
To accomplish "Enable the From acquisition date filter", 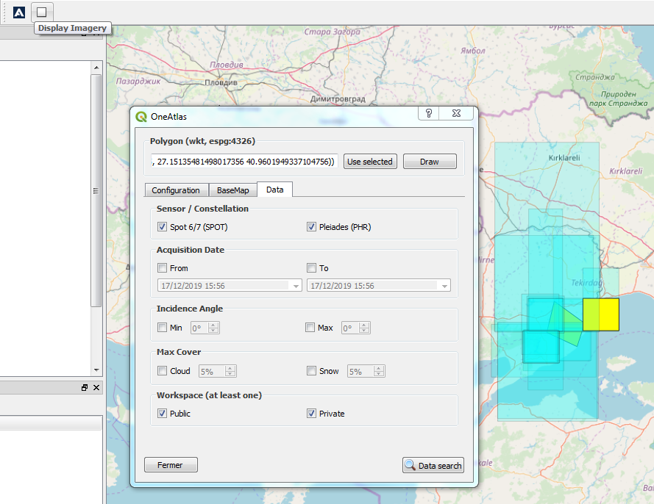I will [x=163, y=268].
